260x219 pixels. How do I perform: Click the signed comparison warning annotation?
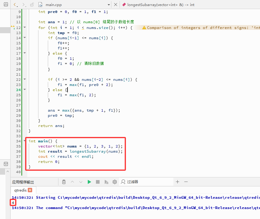pos(201,28)
